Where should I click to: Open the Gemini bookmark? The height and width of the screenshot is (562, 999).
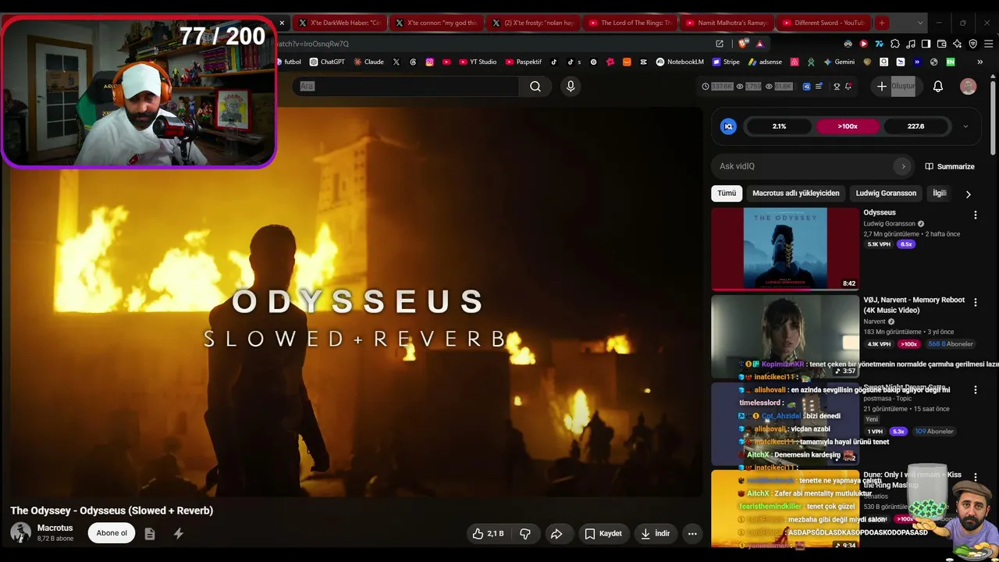click(x=839, y=62)
